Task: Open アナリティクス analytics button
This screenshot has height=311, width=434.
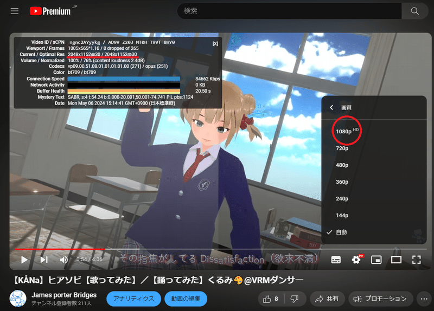Action: tap(133, 299)
